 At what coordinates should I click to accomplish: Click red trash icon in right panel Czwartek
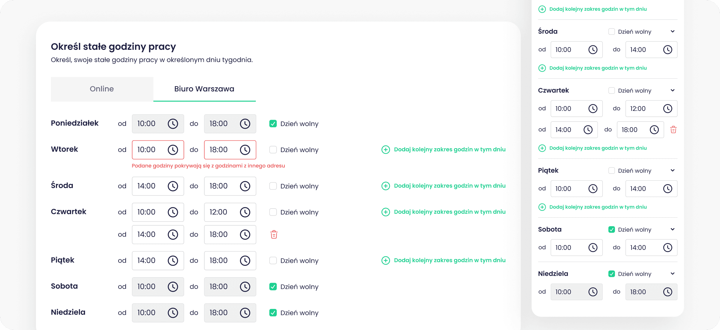click(673, 130)
